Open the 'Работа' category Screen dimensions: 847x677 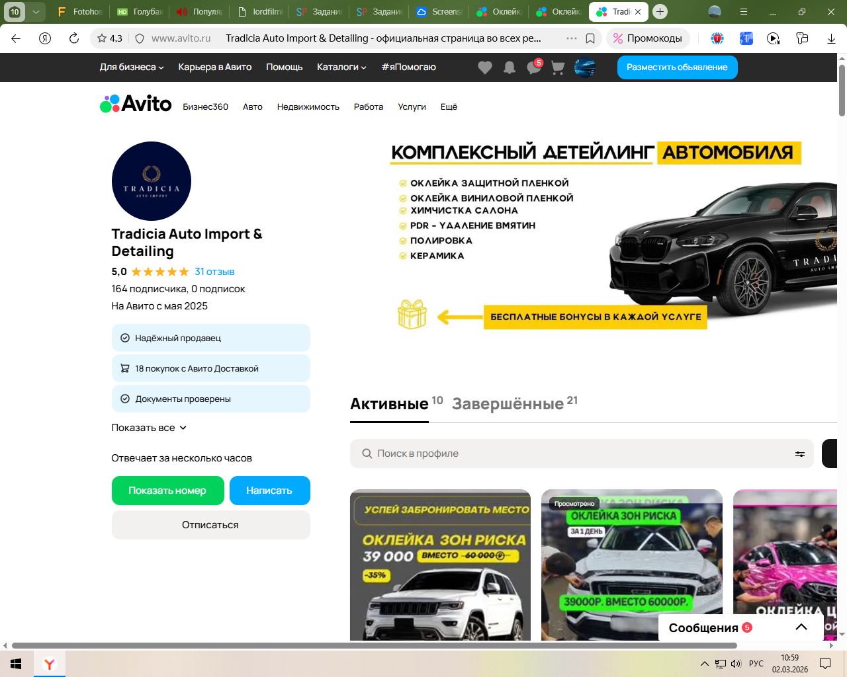point(369,107)
